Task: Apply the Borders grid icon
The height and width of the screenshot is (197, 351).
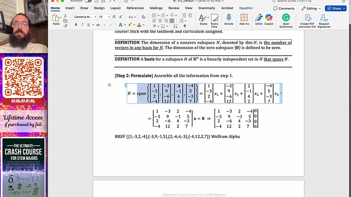Action: click(x=163, y=26)
